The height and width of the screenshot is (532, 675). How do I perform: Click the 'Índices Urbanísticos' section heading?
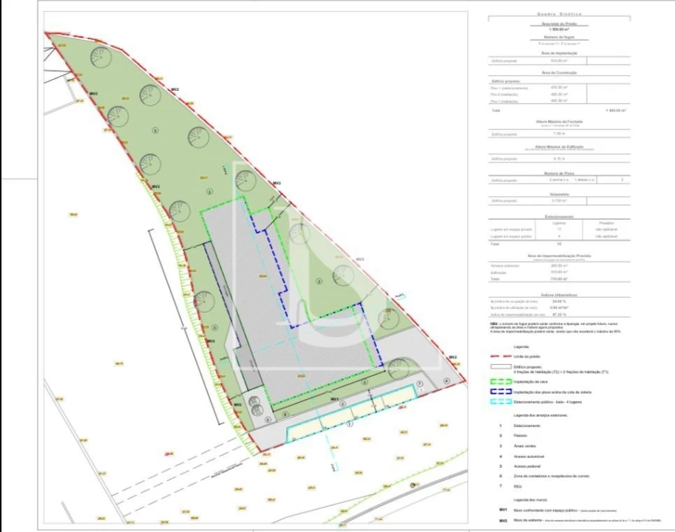pyautogui.click(x=558, y=294)
